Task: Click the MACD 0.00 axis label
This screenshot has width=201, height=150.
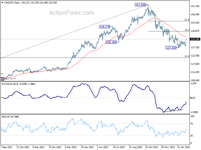Action: 193,98
